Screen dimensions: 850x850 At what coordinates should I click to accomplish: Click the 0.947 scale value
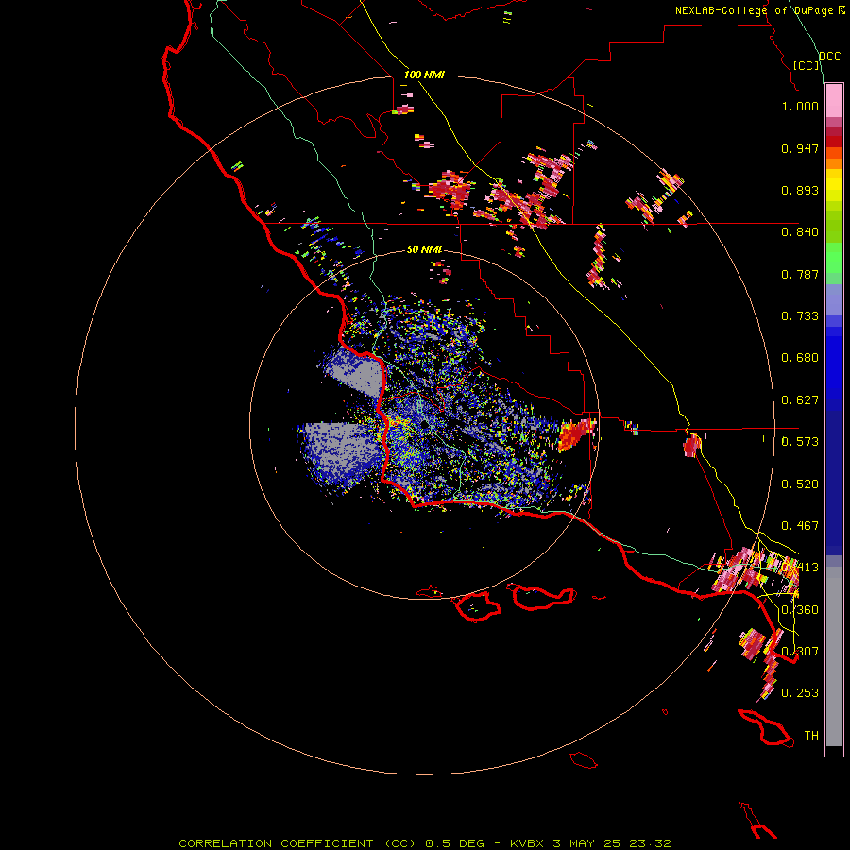click(800, 148)
